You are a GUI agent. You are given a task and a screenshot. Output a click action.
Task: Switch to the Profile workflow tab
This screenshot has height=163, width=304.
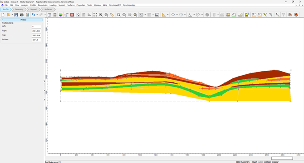click(x=6, y=9)
